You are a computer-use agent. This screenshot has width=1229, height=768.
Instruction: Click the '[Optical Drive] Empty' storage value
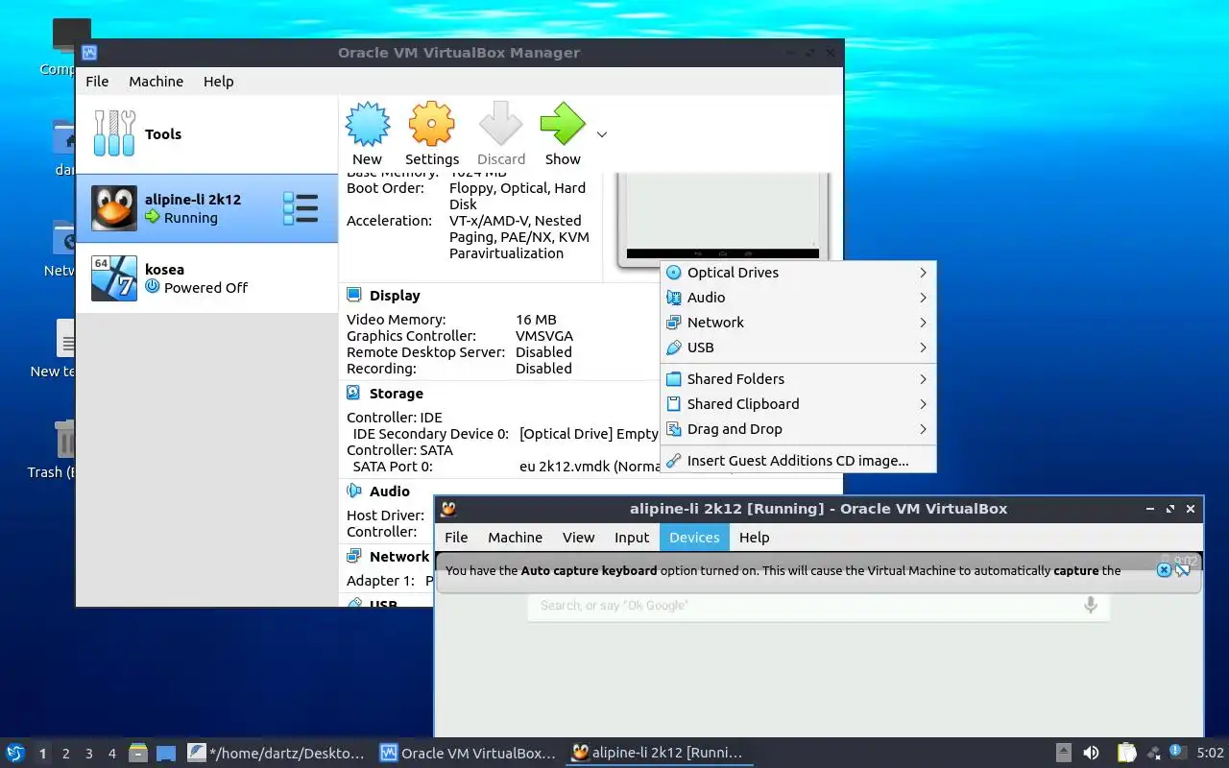[589, 434]
